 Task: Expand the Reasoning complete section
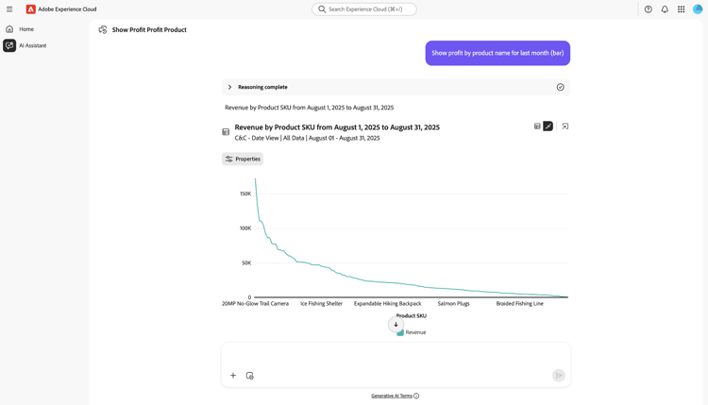[x=229, y=87]
